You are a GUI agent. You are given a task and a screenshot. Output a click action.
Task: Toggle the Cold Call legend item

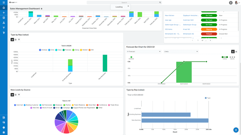[x=19, y=105]
